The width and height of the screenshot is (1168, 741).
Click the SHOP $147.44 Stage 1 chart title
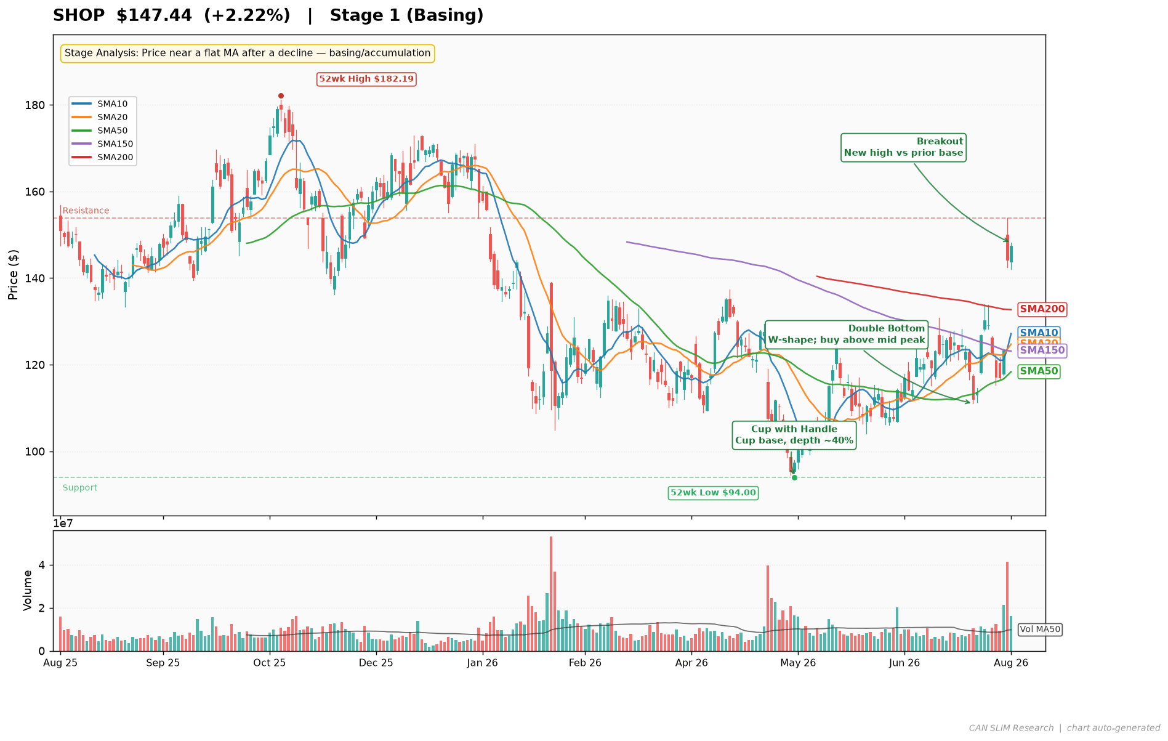[268, 15]
